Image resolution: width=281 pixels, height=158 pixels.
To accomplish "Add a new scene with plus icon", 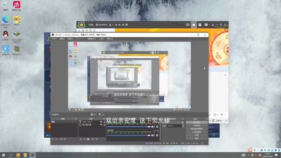I will click(53, 139).
